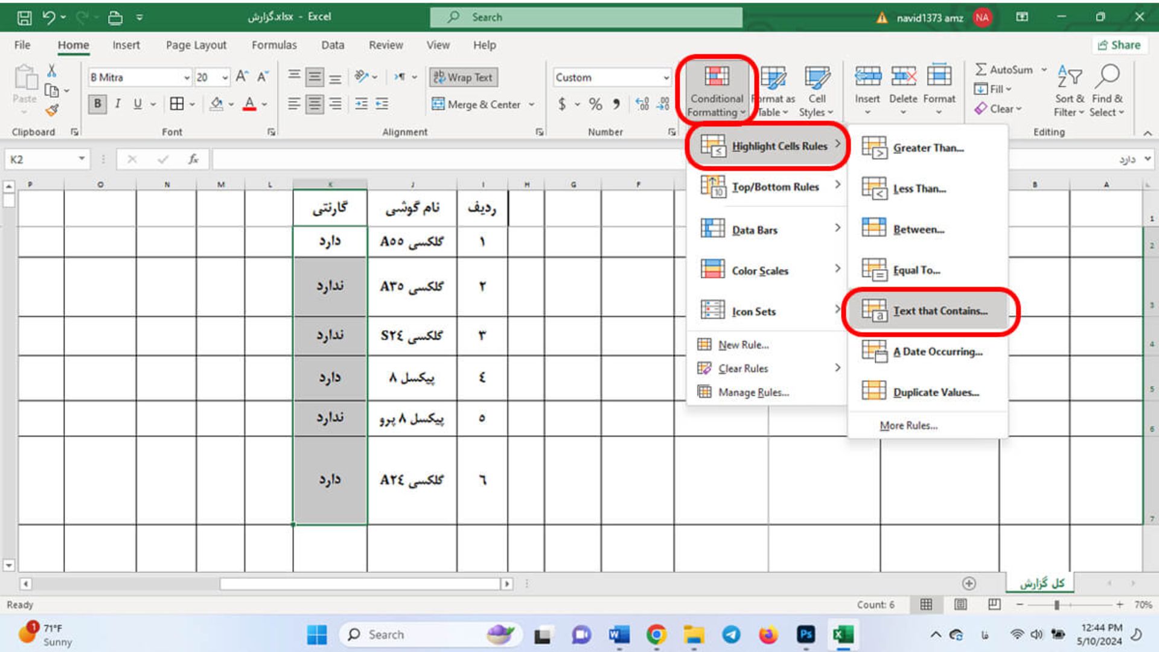This screenshot has width=1159, height=652.
Task: Click the Save icon in the title bar
Action: [24, 18]
